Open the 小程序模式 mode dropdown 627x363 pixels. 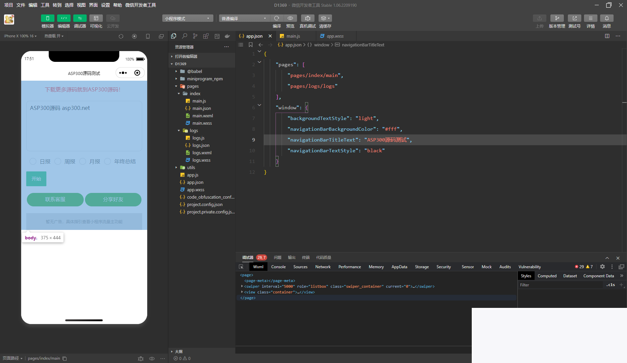[187, 18]
